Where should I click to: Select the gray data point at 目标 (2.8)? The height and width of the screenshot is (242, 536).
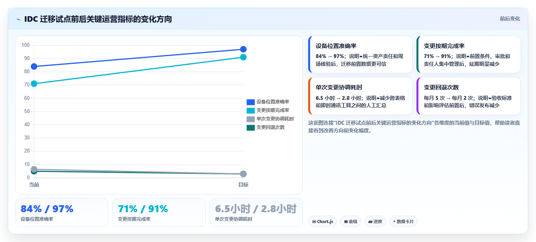(x=243, y=174)
